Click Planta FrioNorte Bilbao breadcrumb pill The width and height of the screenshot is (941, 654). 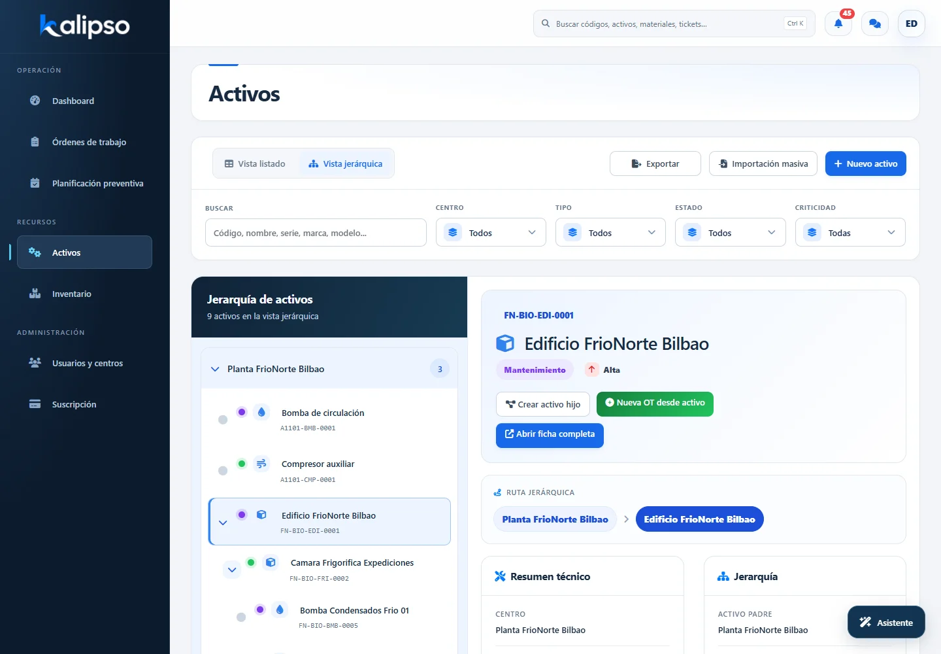click(x=555, y=519)
